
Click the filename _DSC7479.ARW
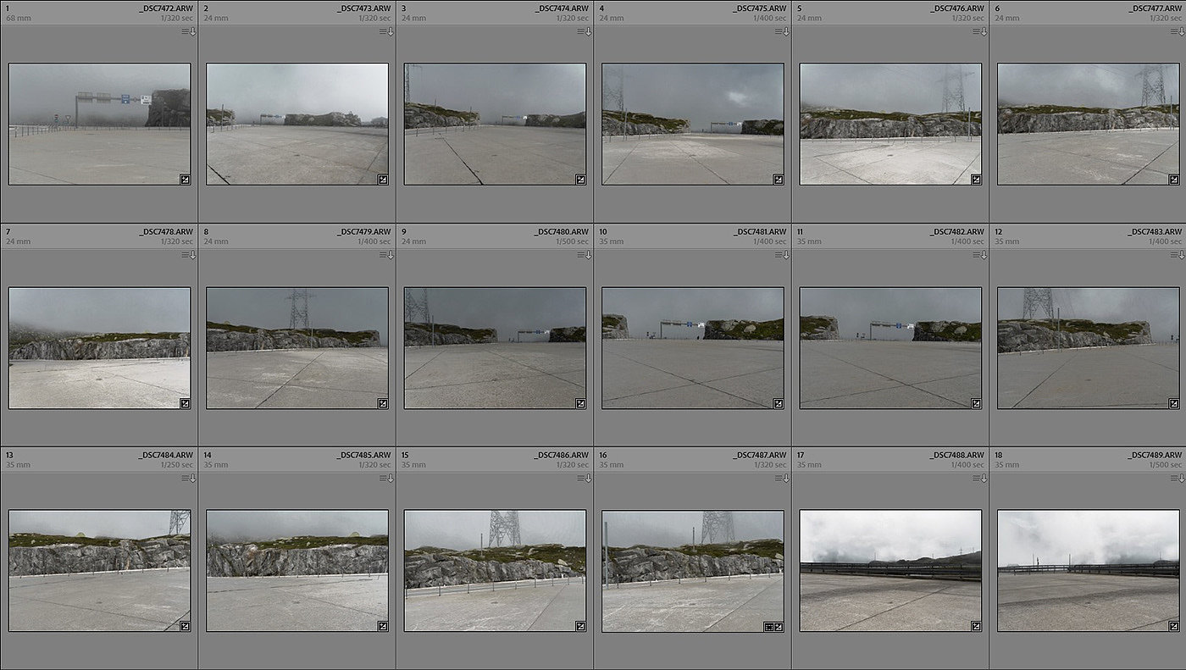tap(363, 231)
